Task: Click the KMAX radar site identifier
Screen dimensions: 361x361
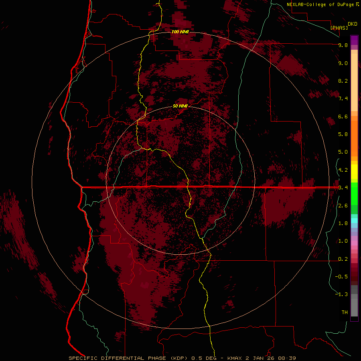Action: (235, 358)
